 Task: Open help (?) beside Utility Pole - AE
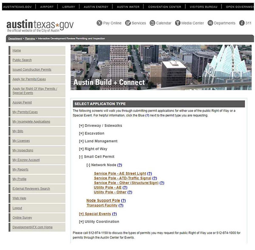(x=125, y=187)
